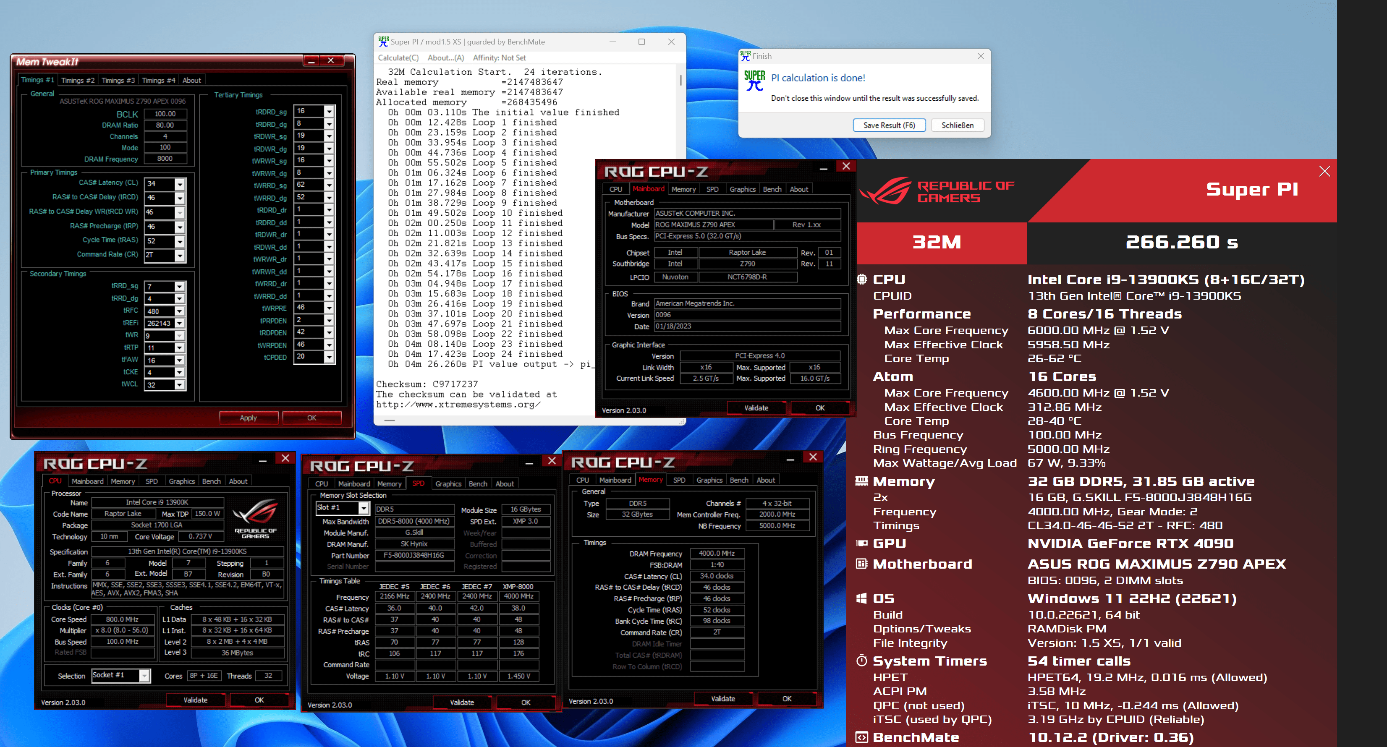Click the GPU icon in BenchMate panel

(x=861, y=543)
